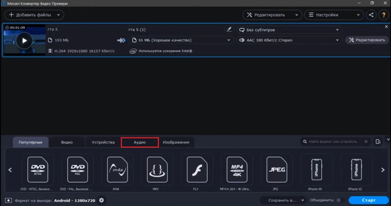
Task: Expand the Сохранить в dropdown arrow
Action: (x=303, y=200)
